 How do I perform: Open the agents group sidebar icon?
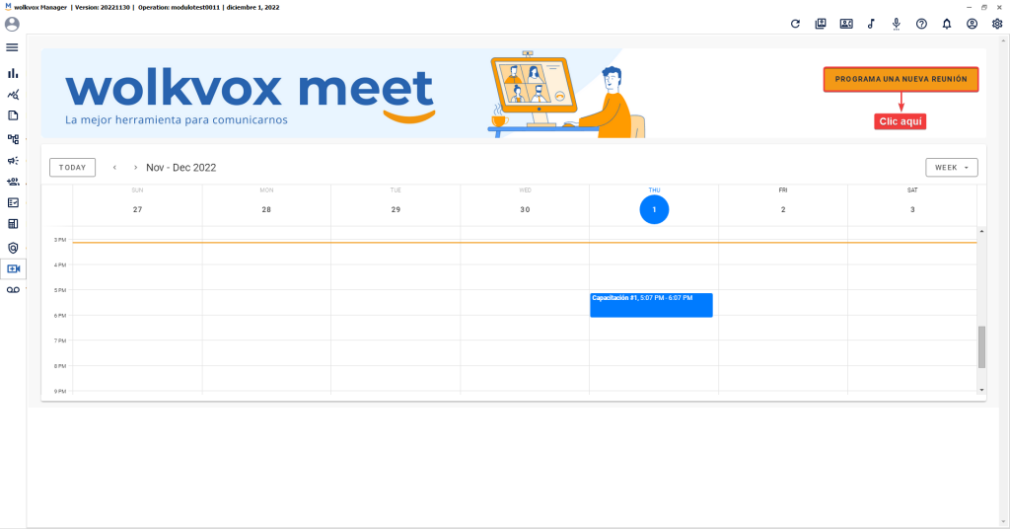[13, 182]
